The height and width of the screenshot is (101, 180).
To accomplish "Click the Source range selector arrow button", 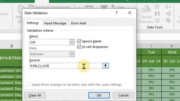I will click(105, 66).
